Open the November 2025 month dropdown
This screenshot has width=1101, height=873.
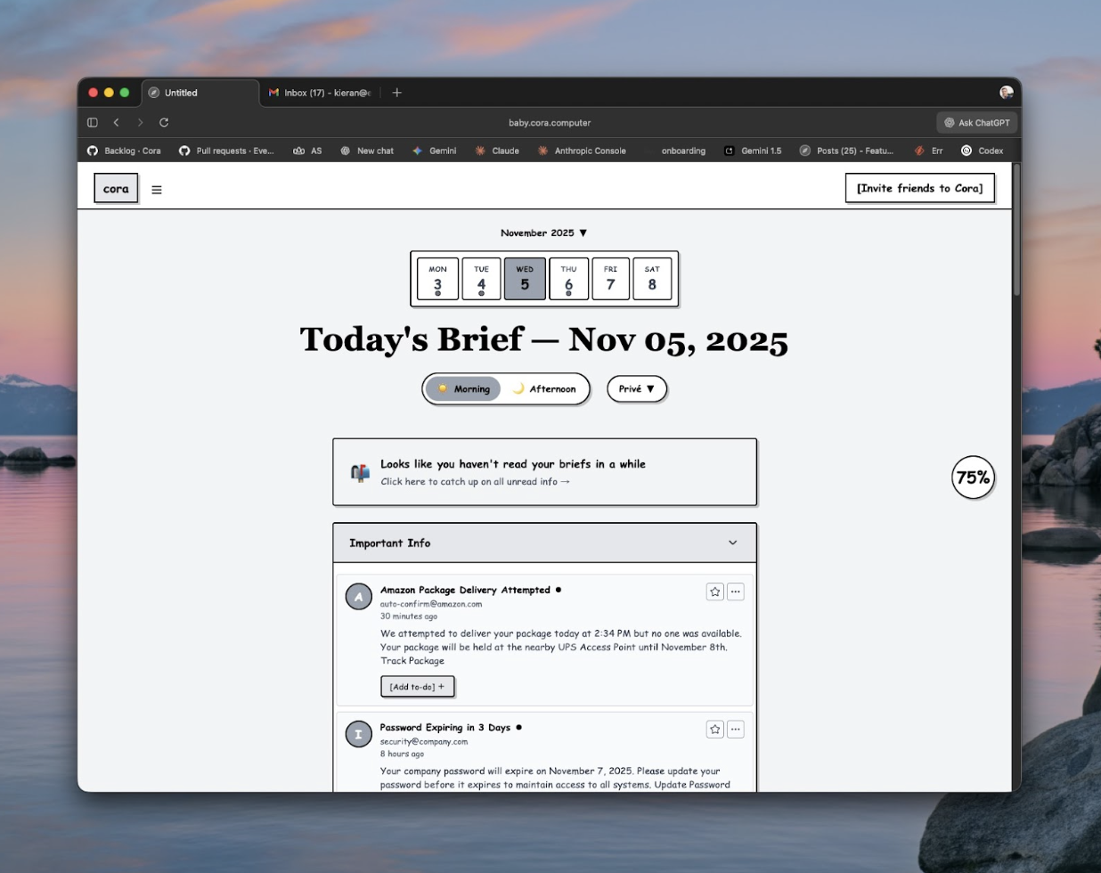click(x=543, y=233)
